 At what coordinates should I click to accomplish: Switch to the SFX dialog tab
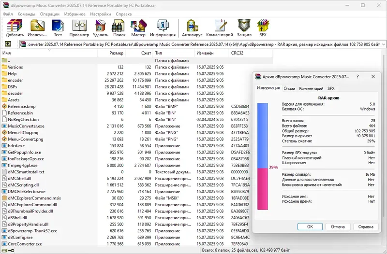click(331, 88)
